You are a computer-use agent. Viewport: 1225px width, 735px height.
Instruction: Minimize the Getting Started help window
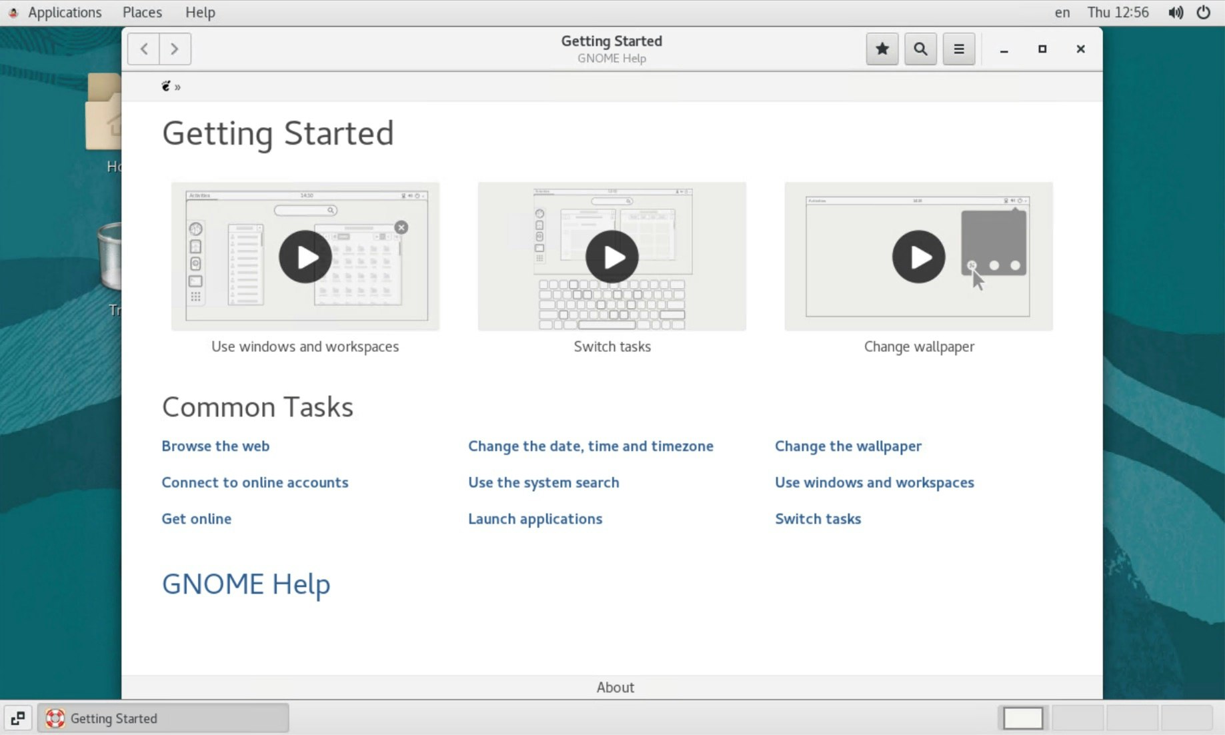tap(1004, 49)
